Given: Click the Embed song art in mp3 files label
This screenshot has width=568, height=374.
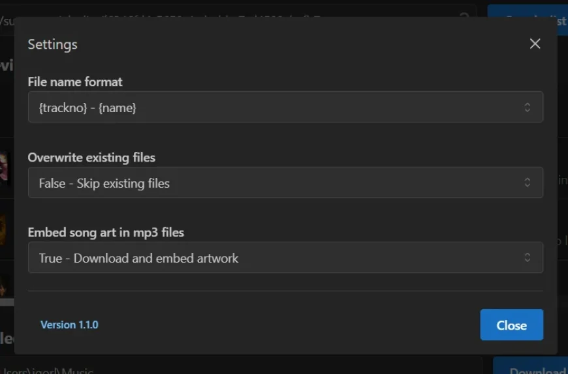Looking at the screenshot, I should click(x=106, y=233).
